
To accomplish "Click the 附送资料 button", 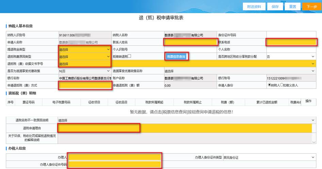I will [x=254, y=7].
